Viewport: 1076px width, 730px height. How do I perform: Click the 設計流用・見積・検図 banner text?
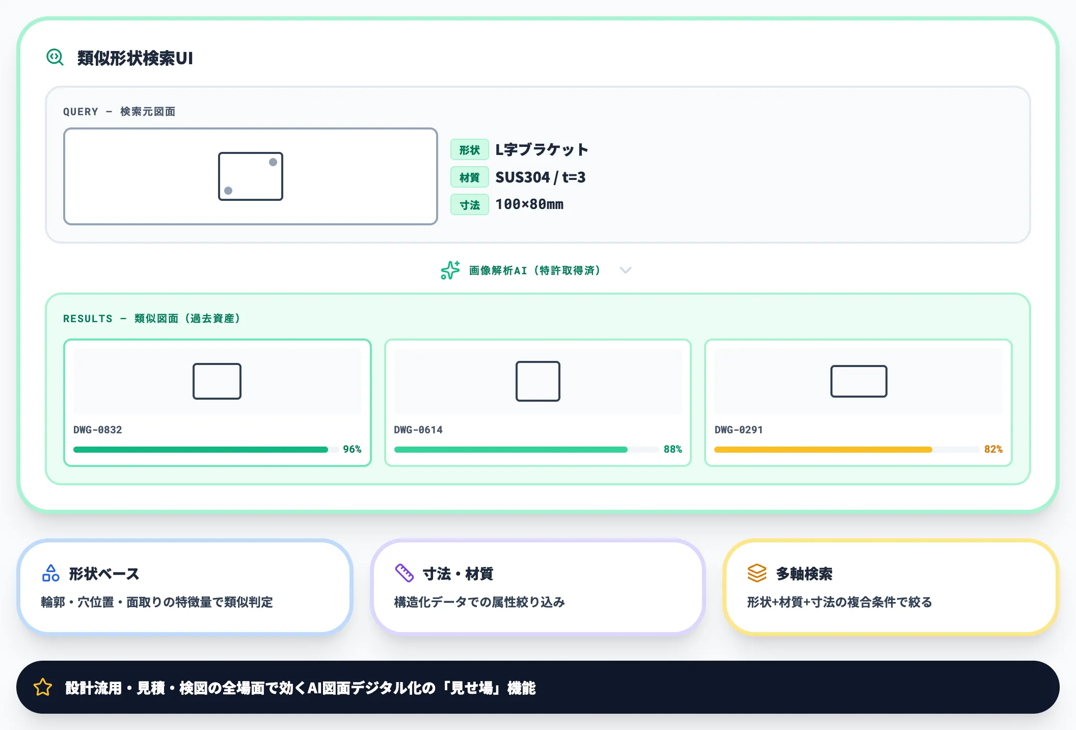300,688
